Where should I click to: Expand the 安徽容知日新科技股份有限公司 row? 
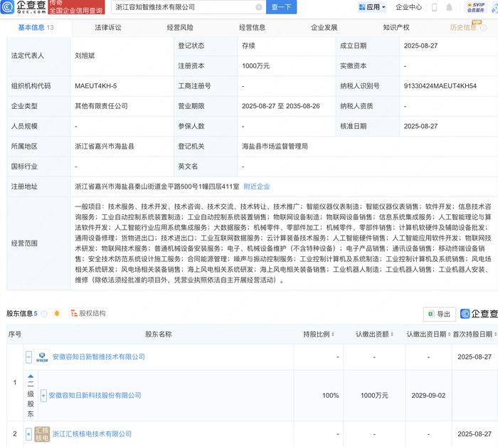43,396
